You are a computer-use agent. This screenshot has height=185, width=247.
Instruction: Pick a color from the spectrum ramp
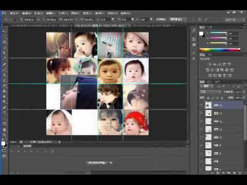(x=220, y=50)
